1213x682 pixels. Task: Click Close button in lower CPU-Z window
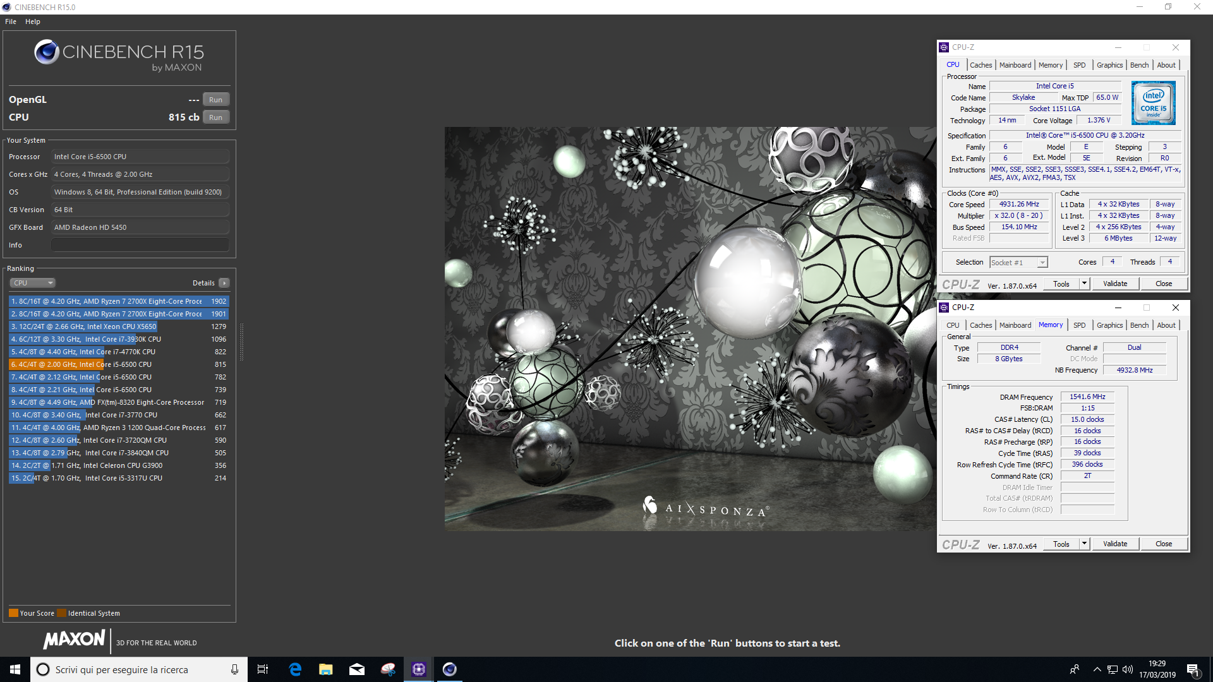(x=1164, y=544)
